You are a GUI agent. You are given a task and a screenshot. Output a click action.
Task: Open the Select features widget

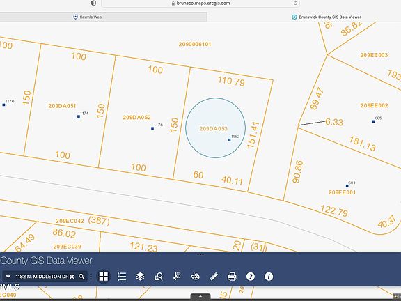pyautogui.click(x=177, y=277)
